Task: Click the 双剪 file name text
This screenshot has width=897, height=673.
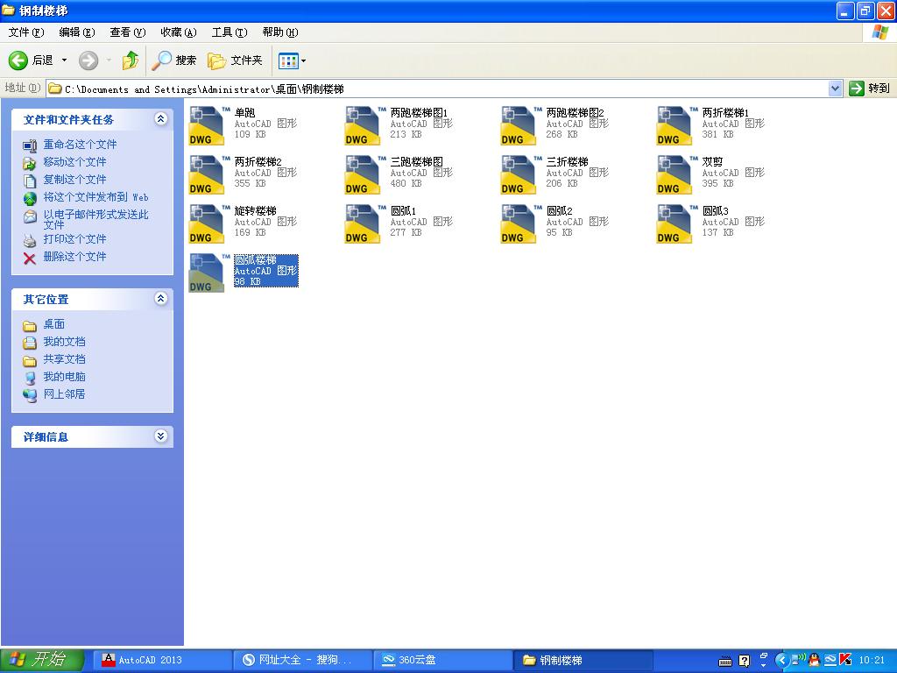Action: pos(713,162)
